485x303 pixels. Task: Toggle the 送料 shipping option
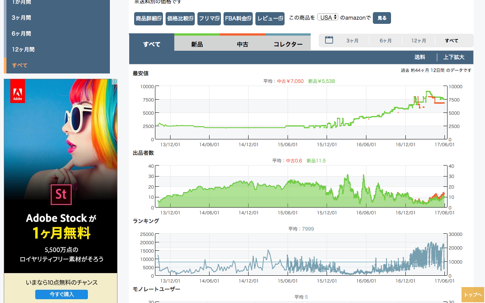(x=419, y=57)
